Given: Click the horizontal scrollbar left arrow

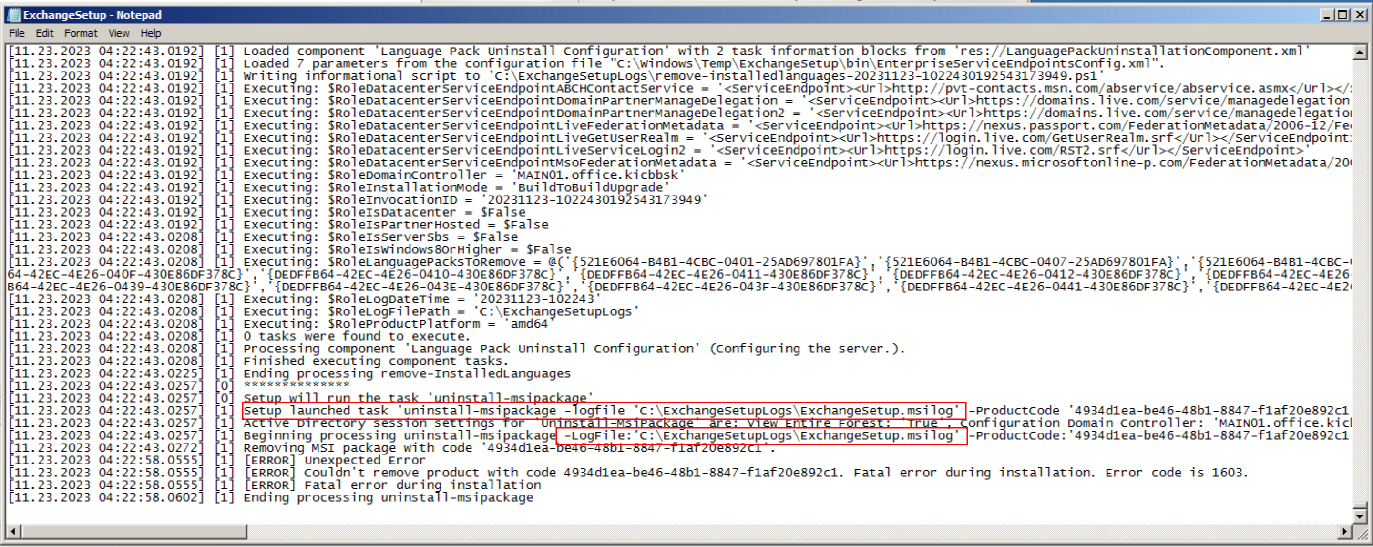Looking at the screenshot, I should click(x=14, y=531).
